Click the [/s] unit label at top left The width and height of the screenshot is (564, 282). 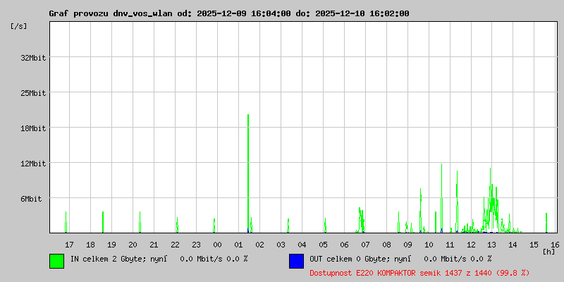tap(19, 26)
